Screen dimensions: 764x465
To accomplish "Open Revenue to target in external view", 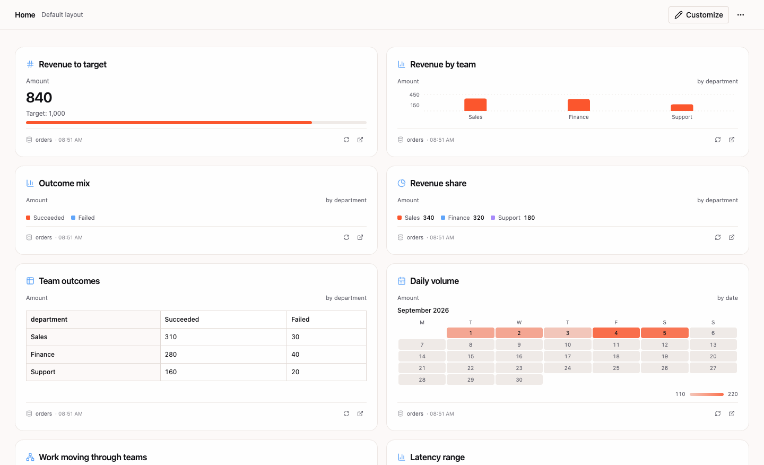I will point(360,140).
